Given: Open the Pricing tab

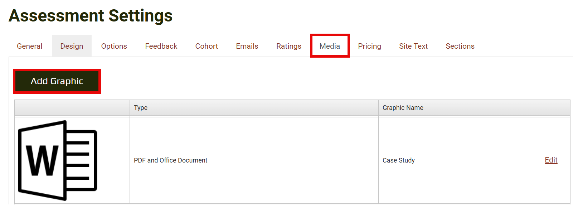Looking at the screenshot, I should coord(369,46).
